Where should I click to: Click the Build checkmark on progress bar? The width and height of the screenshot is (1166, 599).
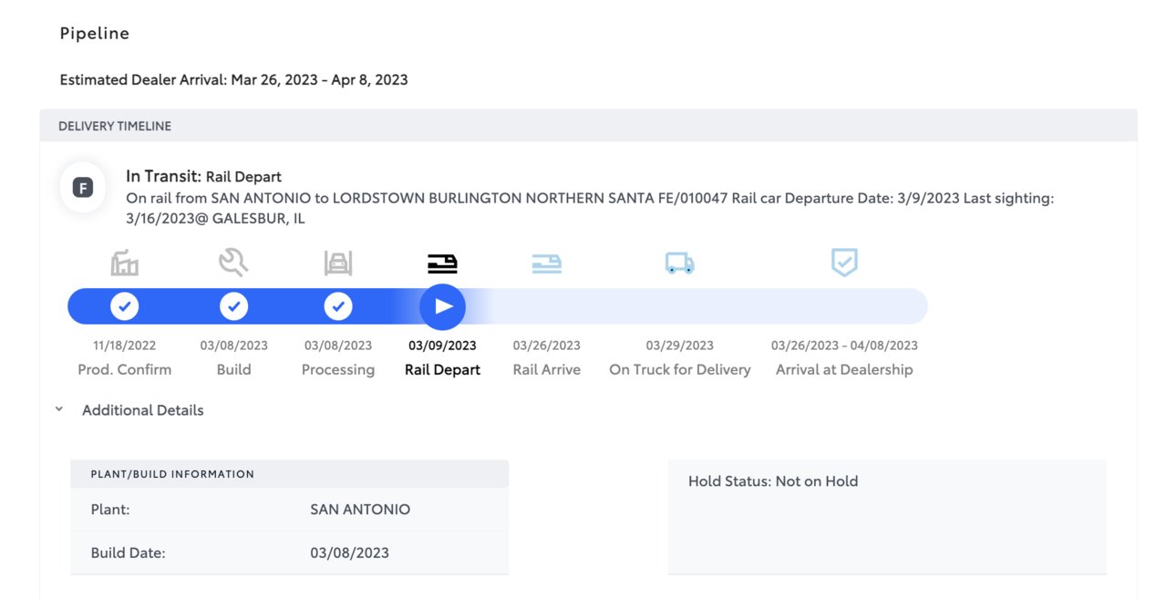(x=233, y=306)
